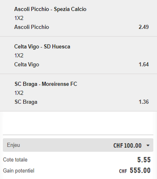The width and height of the screenshot is (157, 179).
Task: Click the Cote totale label
Action: click(x=15, y=160)
